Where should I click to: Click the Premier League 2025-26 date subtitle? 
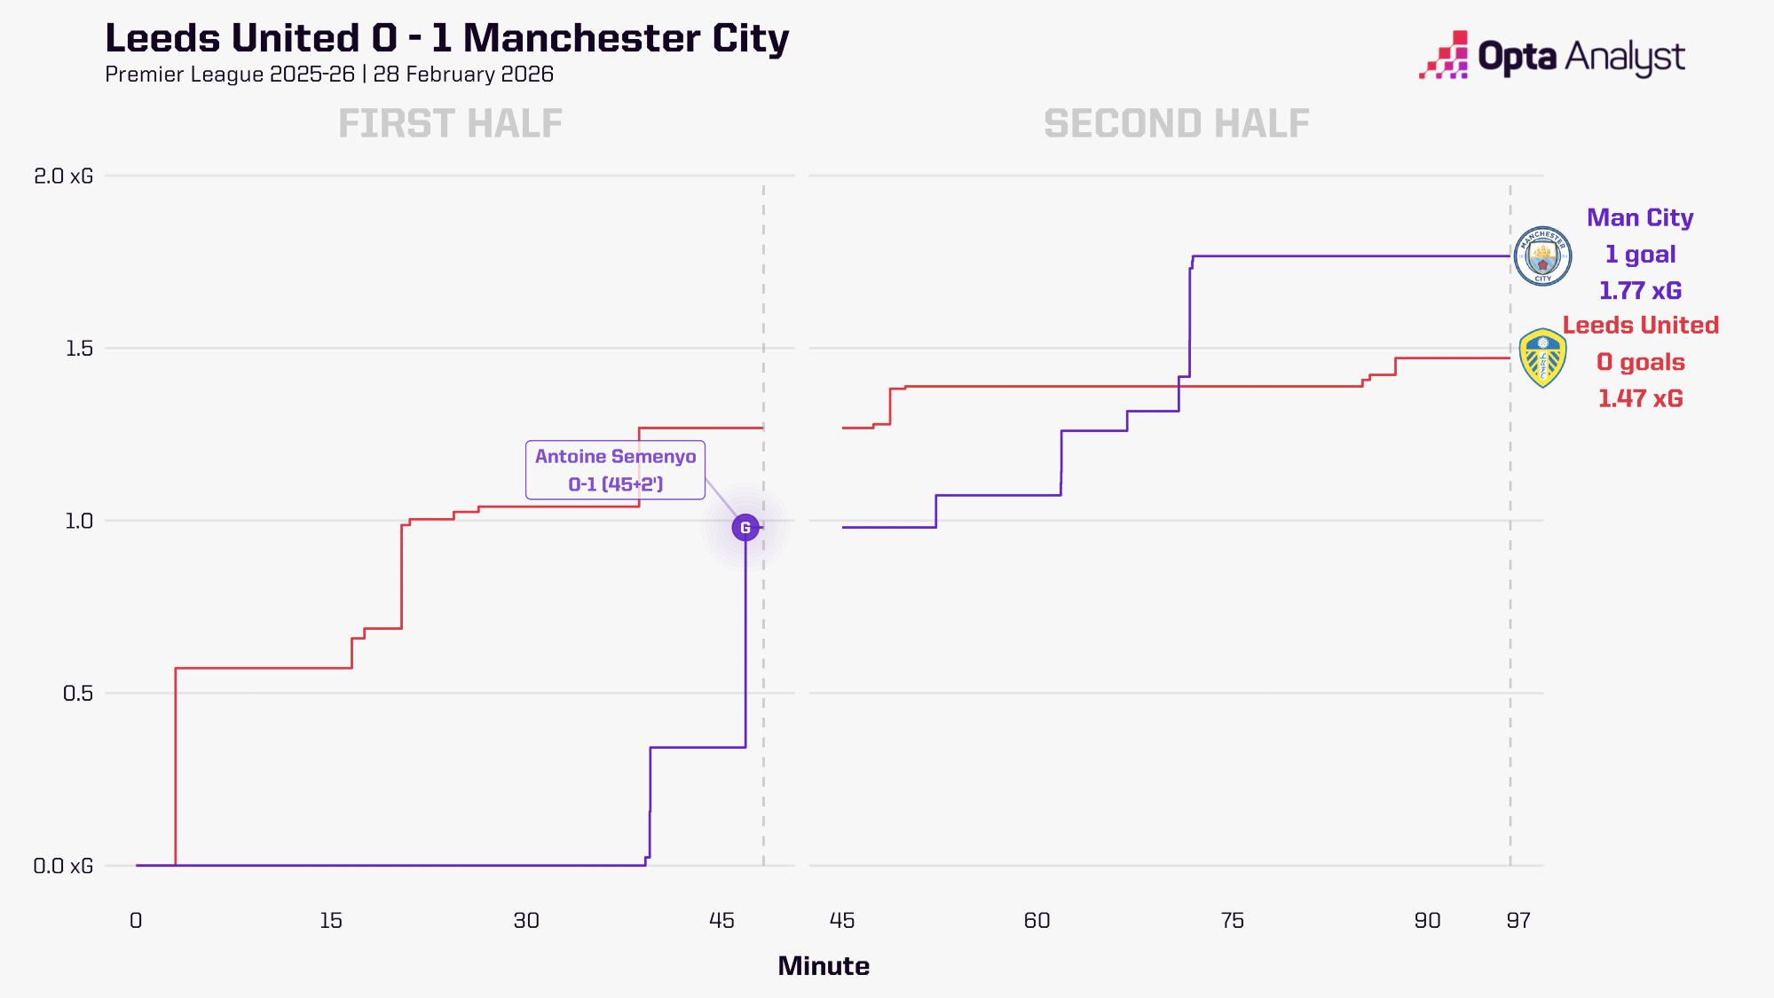point(328,75)
